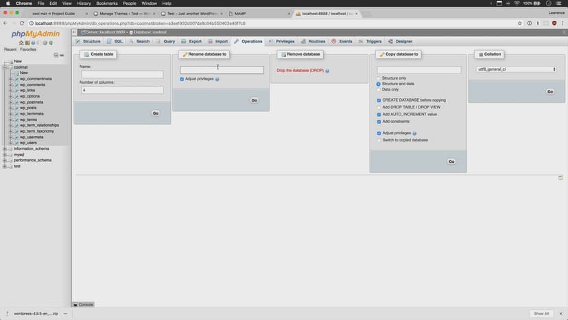The height and width of the screenshot is (320, 568).
Task: Click the phpMyAdmin Home icon in sidebar
Action: tap(21, 43)
